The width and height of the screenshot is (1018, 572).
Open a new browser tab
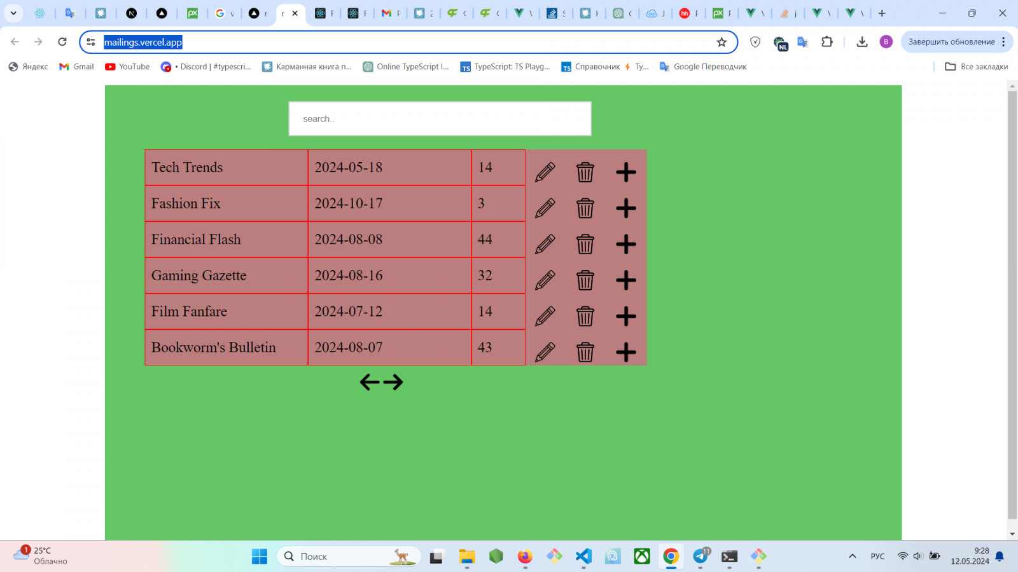pyautogui.click(x=882, y=13)
